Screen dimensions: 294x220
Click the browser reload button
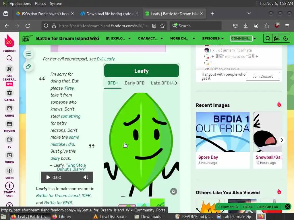28,25
